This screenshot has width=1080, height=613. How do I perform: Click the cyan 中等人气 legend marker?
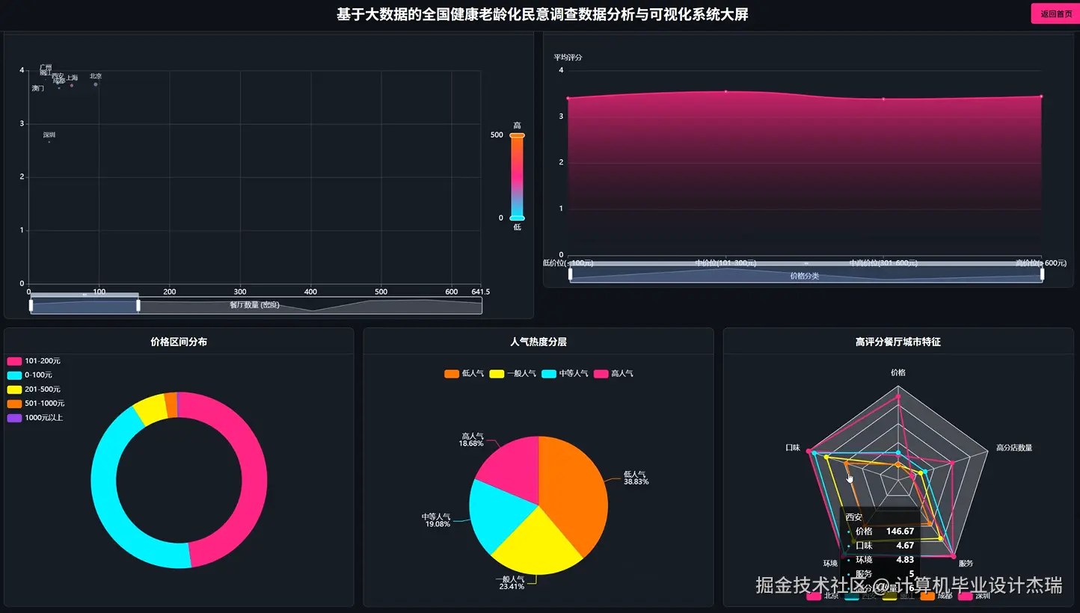click(549, 373)
